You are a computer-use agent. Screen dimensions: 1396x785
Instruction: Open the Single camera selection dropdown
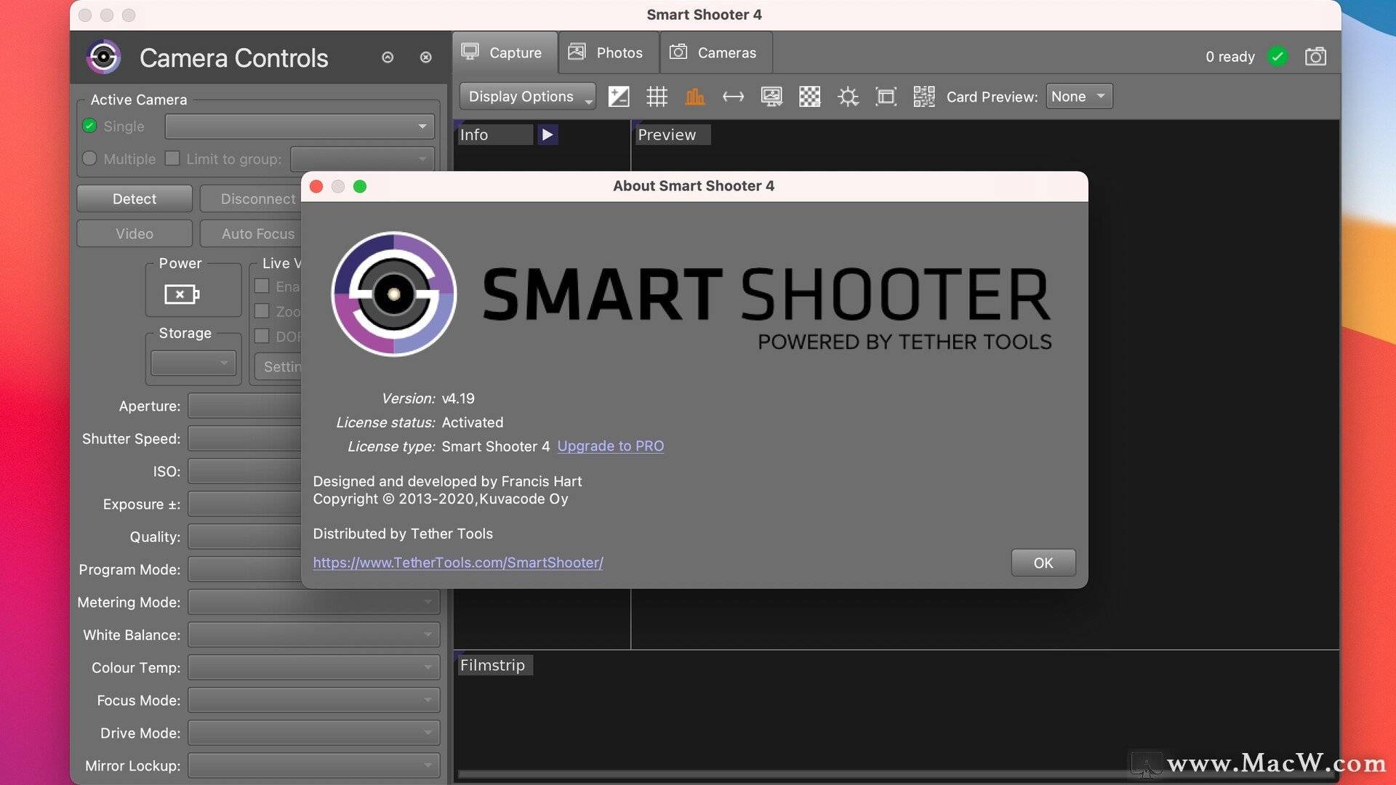tap(300, 126)
